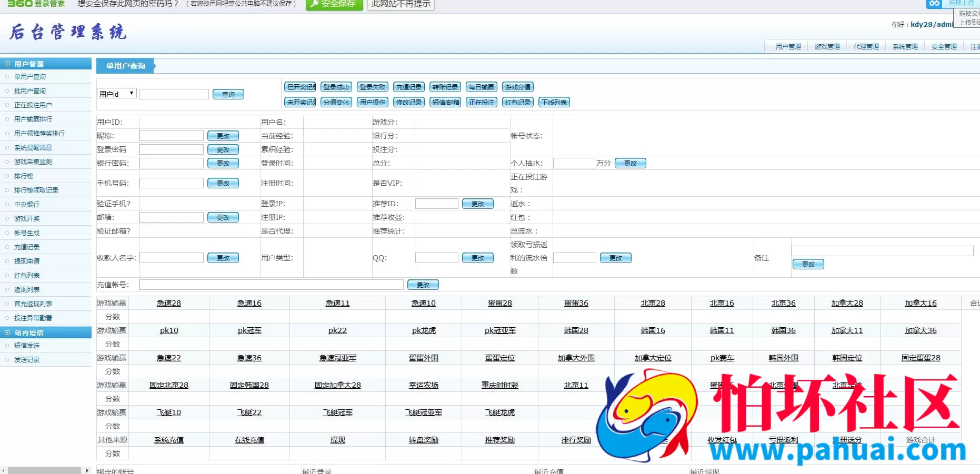980x474 pixels.
Task: Click the scrollbar left arrow at bottom left
Action: pyautogui.click(x=3, y=470)
